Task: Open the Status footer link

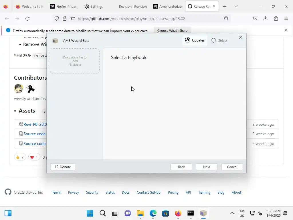Action: pos(110,192)
